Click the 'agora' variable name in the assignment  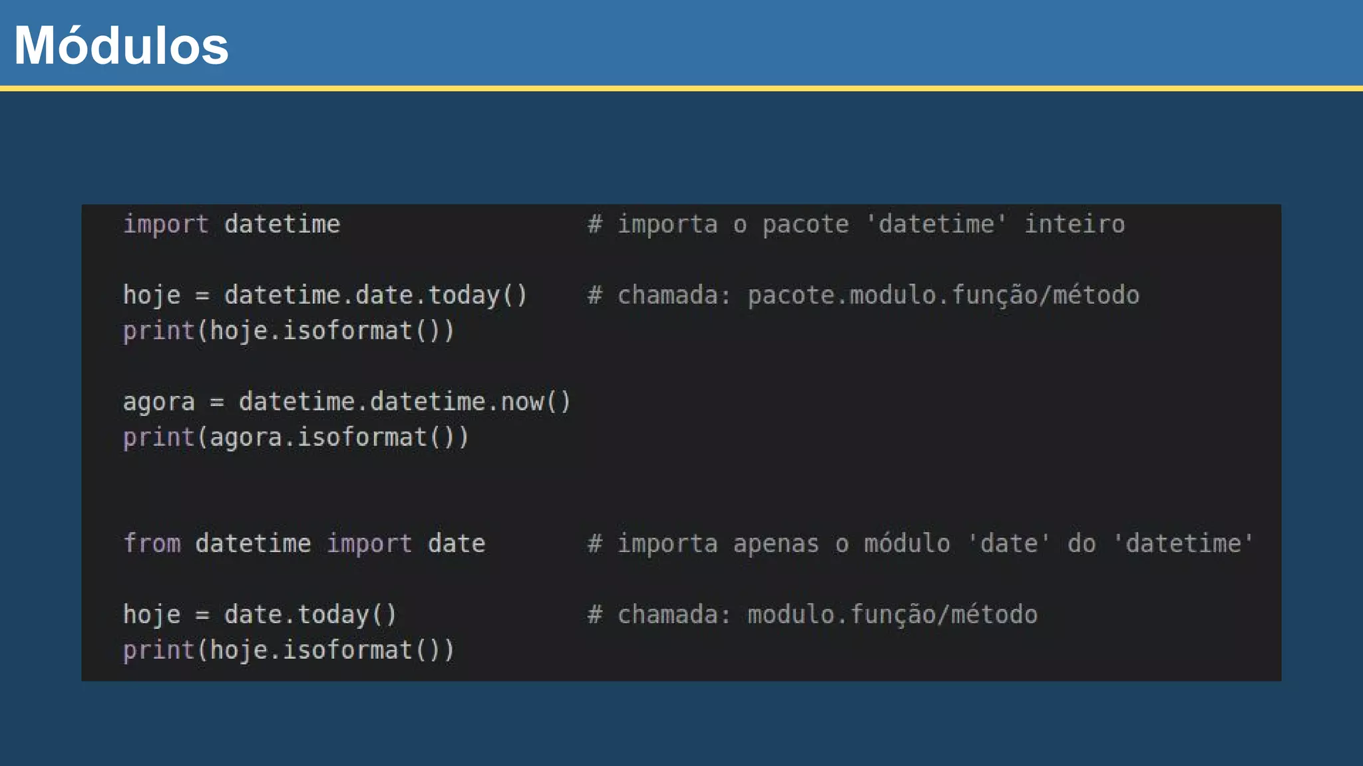pyautogui.click(x=159, y=402)
